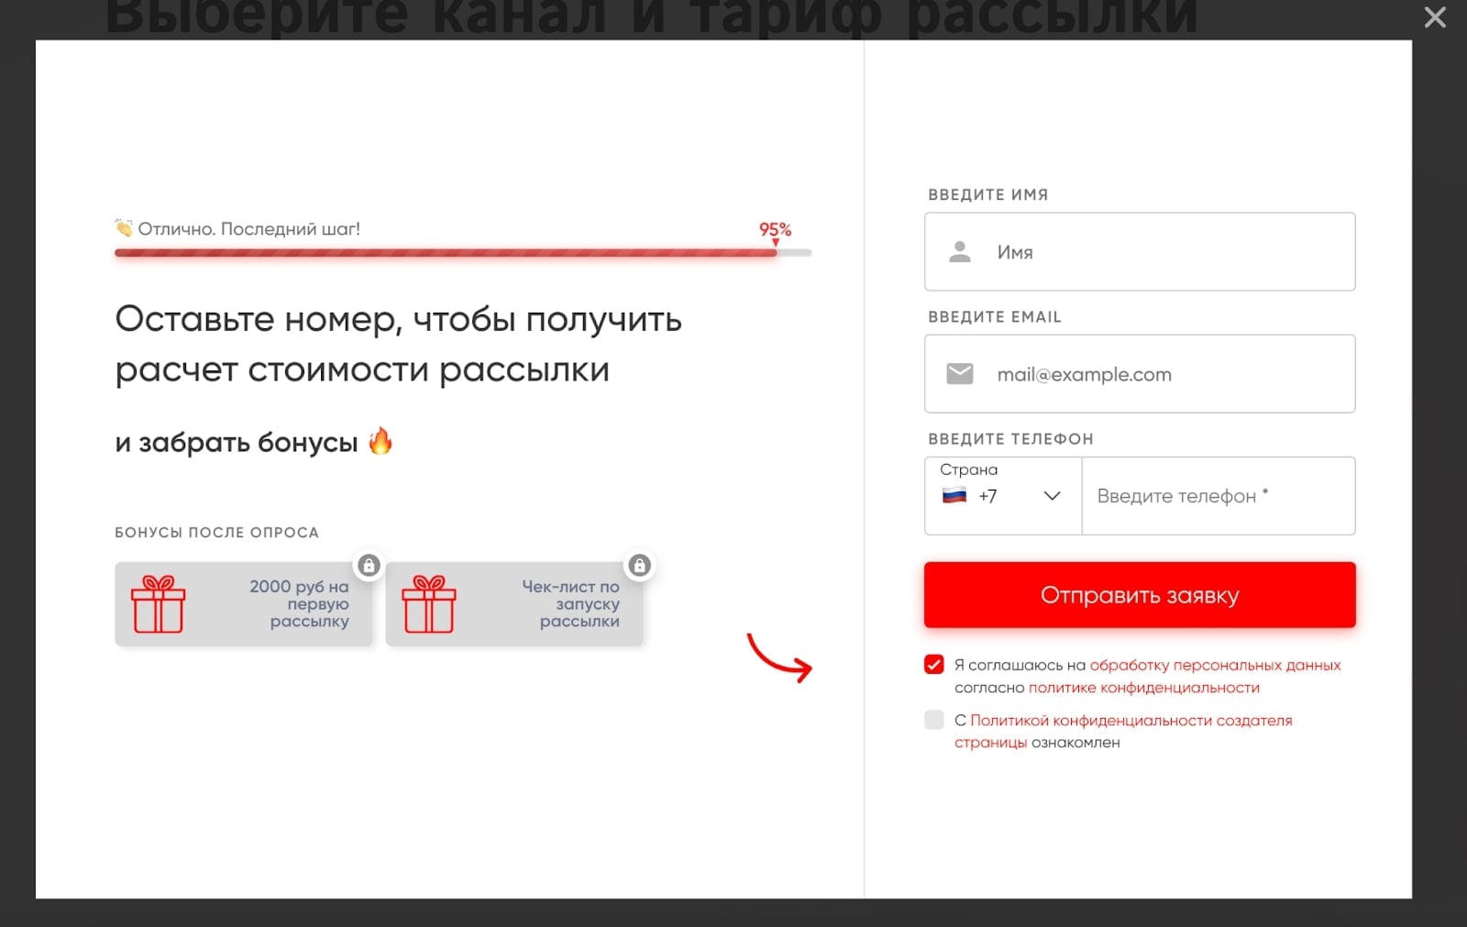Click the envelope icon in the email field
1467x927 pixels.
pyautogui.click(x=960, y=373)
